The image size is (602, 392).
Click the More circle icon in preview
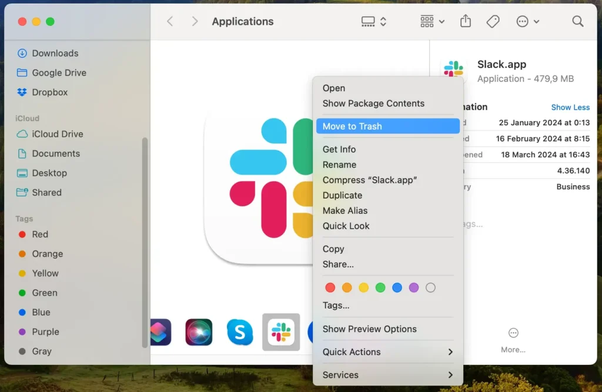[513, 333]
